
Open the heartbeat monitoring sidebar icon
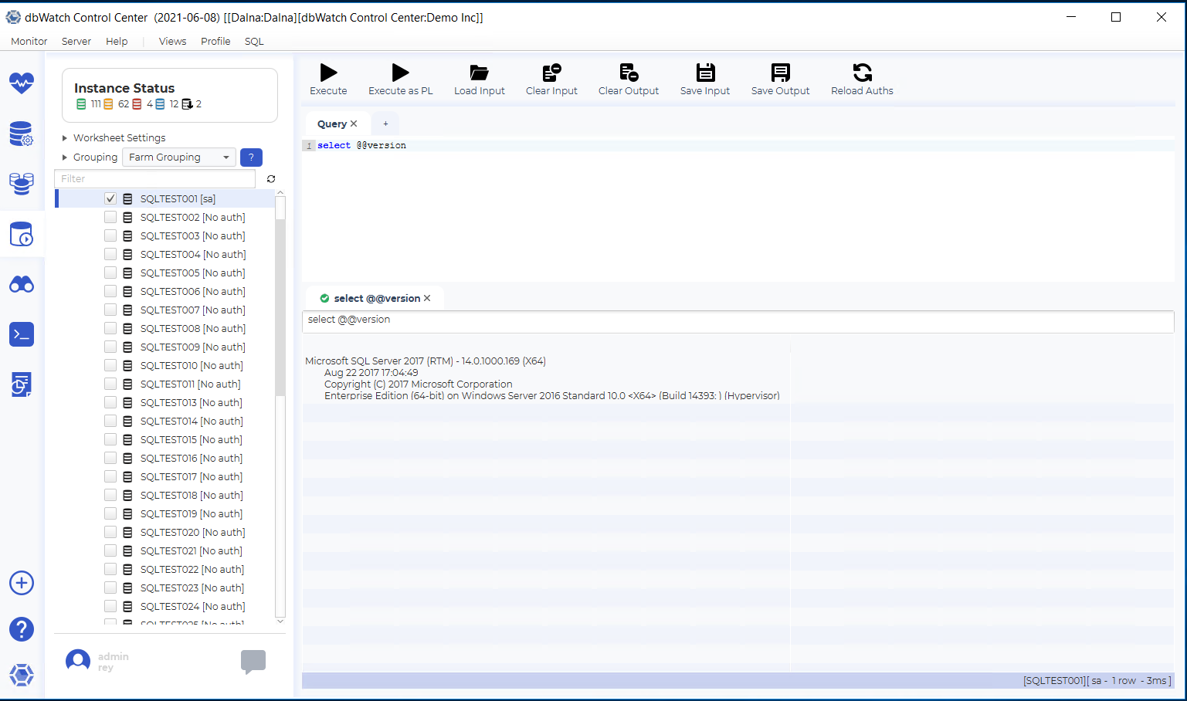click(x=22, y=83)
